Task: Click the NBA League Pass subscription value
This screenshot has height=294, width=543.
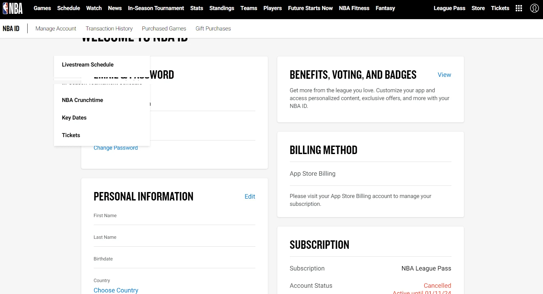Action: [426, 268]
